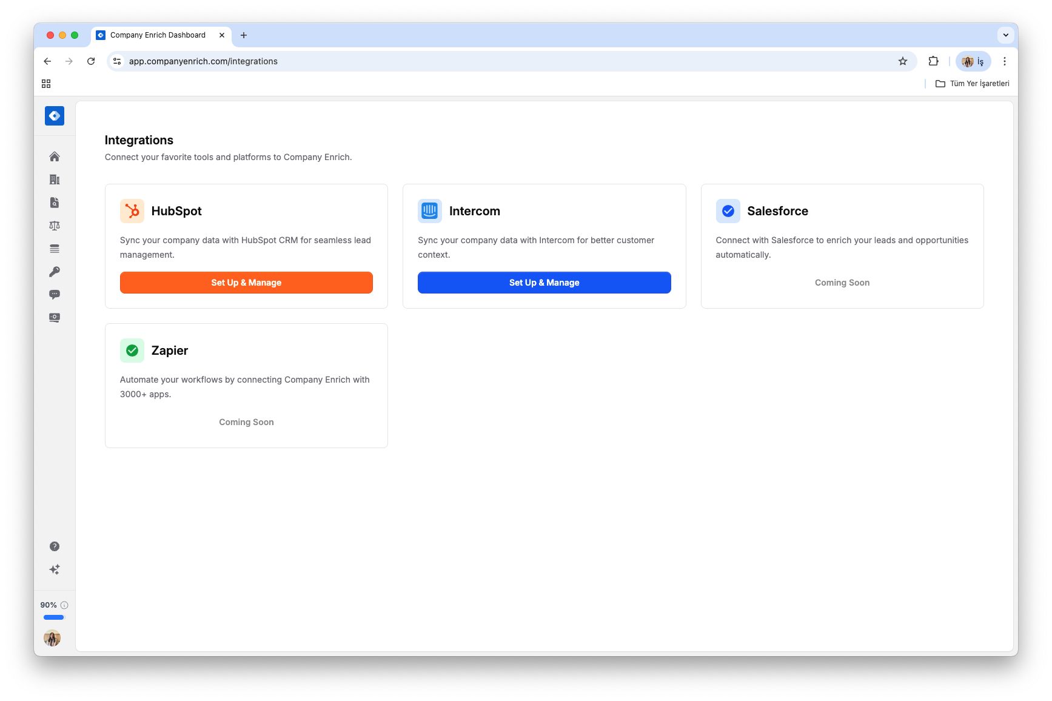The width and height of the screenshot is (1052, 701).
Task: Open the Company Enrich logo in the sidebar
Action: click(x=55, y=116)
